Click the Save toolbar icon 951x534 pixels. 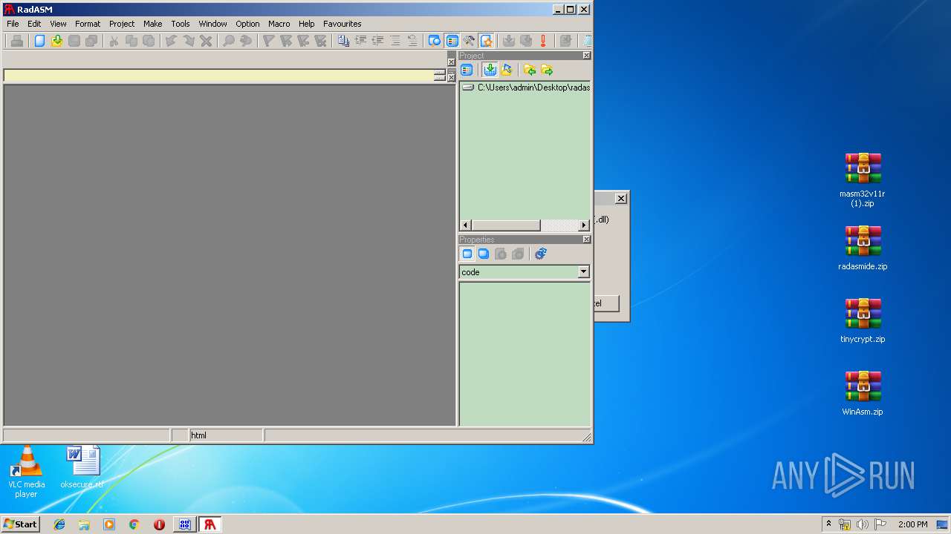pos(74,41)
